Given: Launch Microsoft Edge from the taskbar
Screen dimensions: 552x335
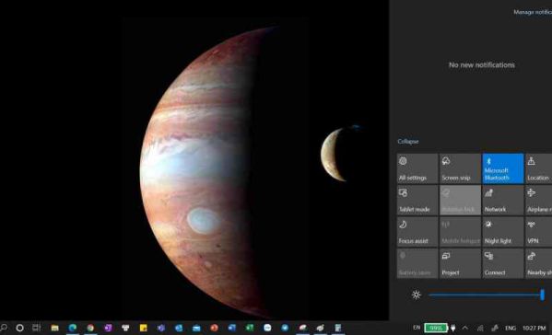Looking at the screenshot, I should (73, 328).
